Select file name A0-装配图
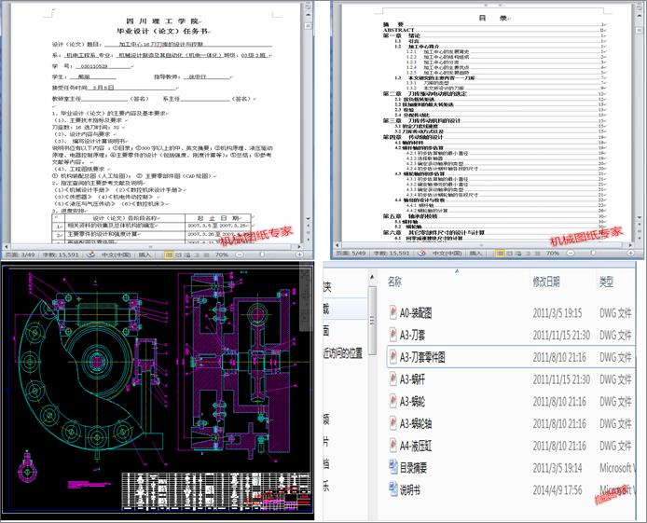The height and width of the screenshot is (523, 647). point(416,313)
